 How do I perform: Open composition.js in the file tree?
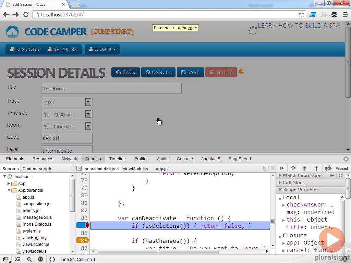point(36,204)
